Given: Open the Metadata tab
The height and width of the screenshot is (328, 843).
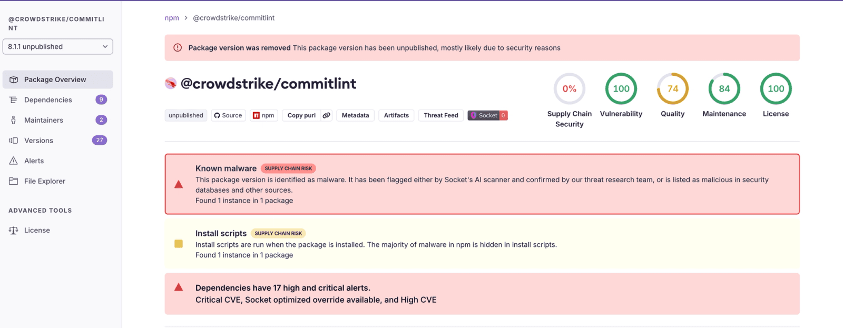Looking at the screenshot, I should [355, 115].
